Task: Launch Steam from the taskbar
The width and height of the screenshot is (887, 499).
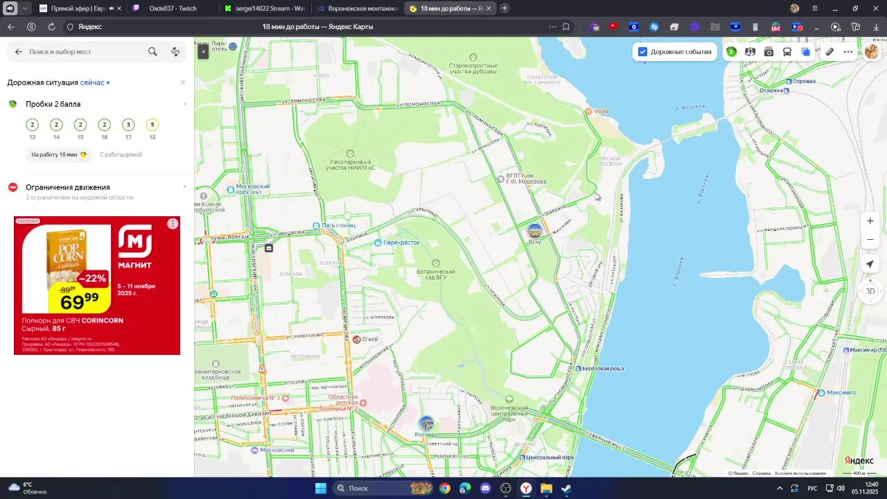Action: (x=566, y=488)
